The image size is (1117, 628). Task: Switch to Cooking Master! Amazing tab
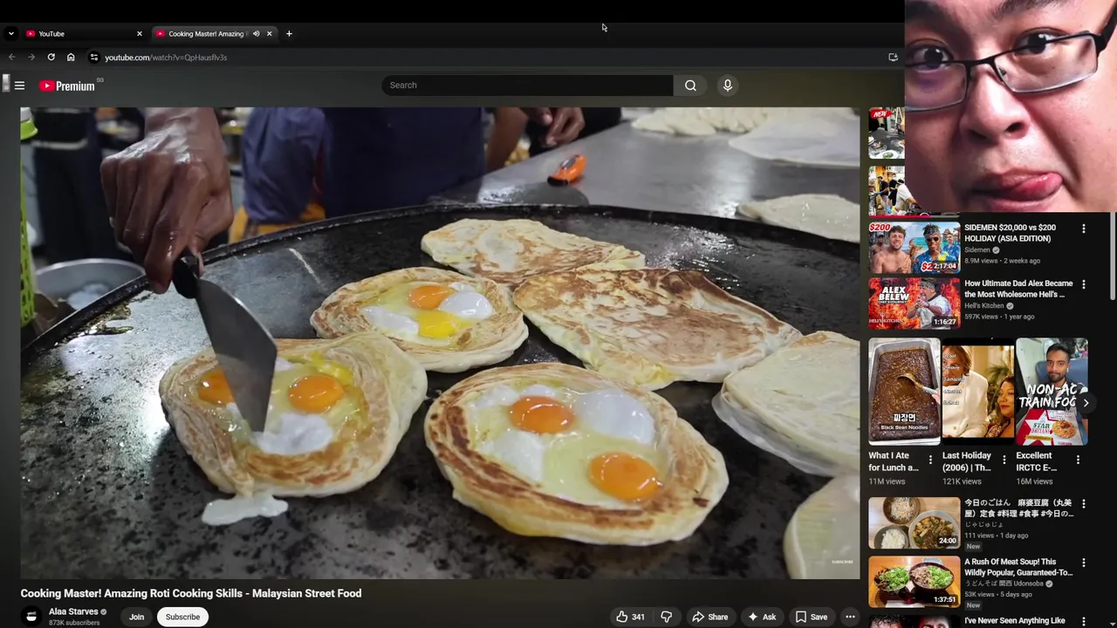[214, 34]
